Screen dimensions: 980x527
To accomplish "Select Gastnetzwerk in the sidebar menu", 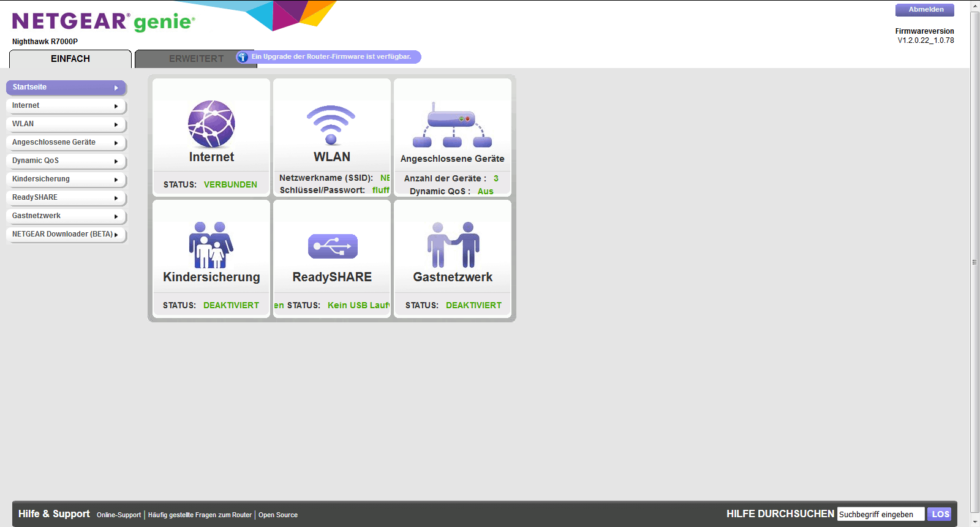I will 66,216.
